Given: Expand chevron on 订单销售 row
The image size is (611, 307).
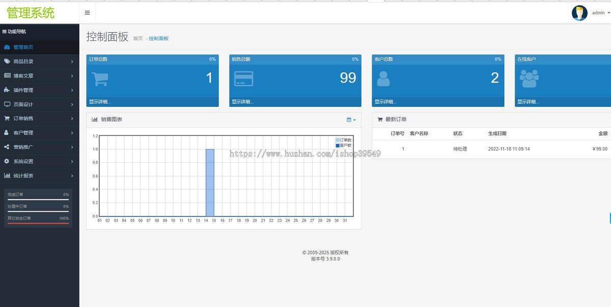Looking at the screenshot, I should (72, 119).
